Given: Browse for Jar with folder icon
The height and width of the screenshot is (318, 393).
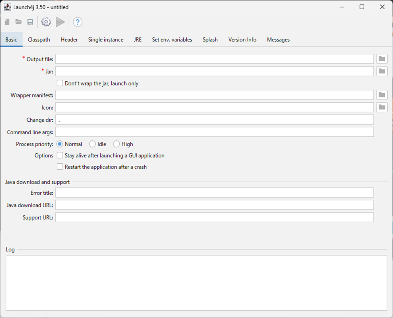Looking at the screenshot, I should coord(382,71).
